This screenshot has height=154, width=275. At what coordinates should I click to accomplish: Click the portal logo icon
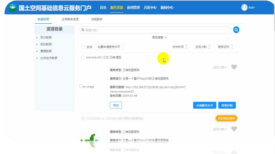[x=12, y=7]
